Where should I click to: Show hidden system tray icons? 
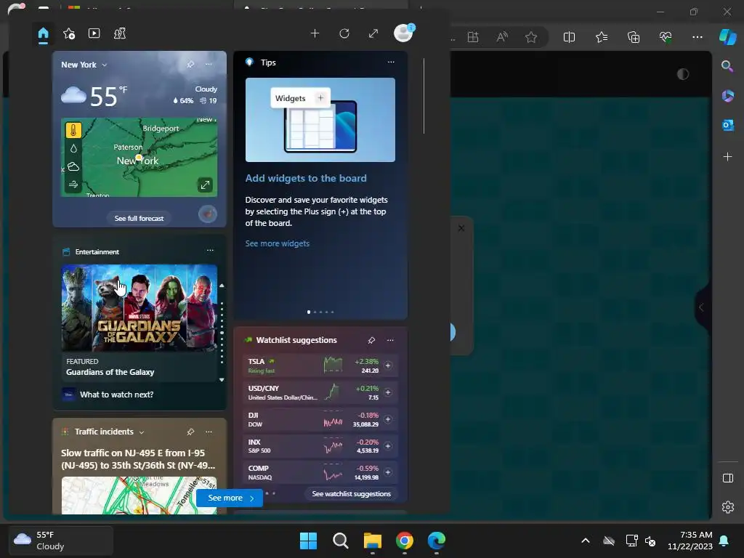pyautogui.click(x=586, y=541)
